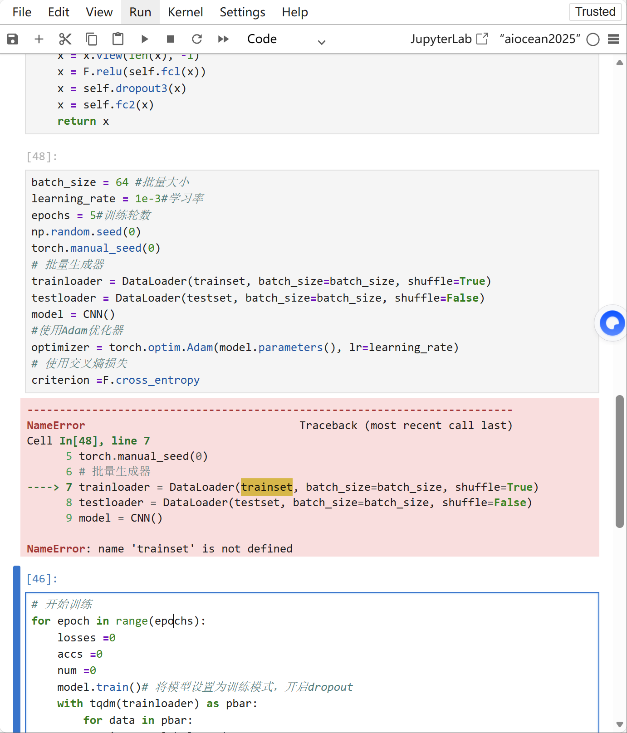Click the #使用Adam优化器 comment line
627x733 pixels.
click(78, 331)
